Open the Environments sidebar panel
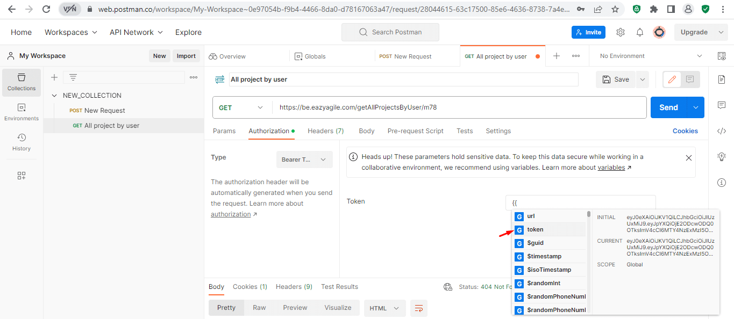 22,112
